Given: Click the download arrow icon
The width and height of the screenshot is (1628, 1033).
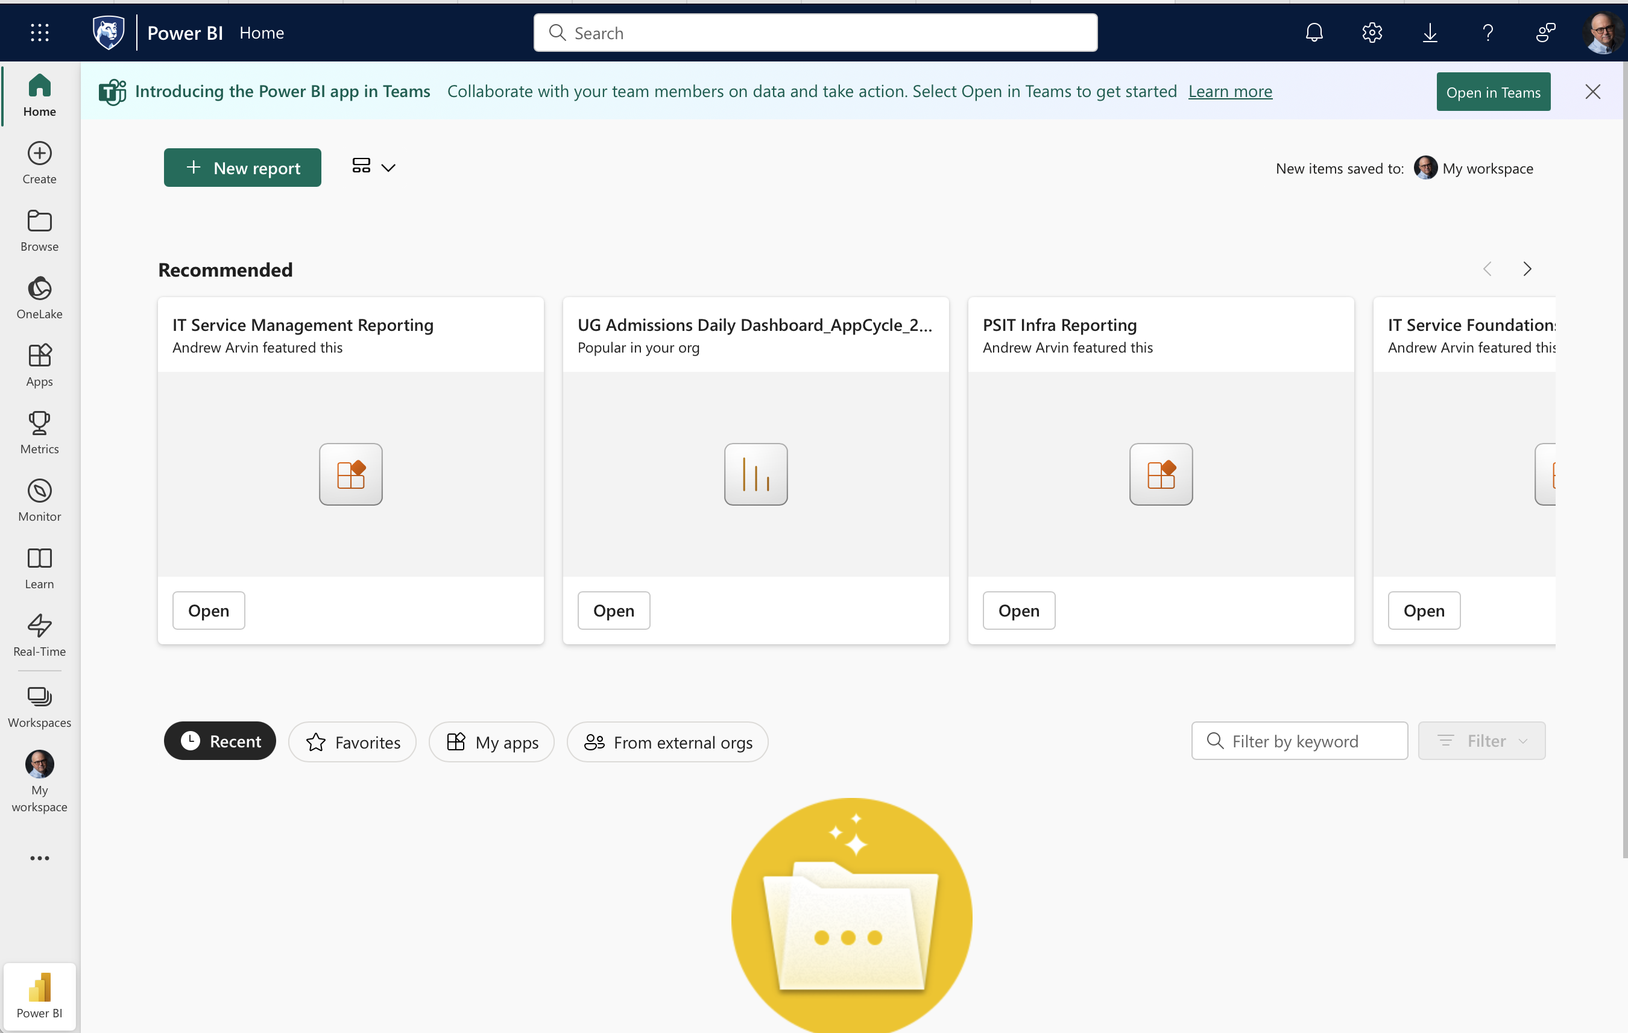Looking at the screenshot, I should [1429, 33].
